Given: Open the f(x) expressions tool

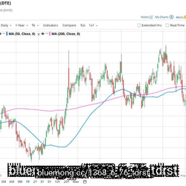Looking at the screenshot, I should 83,25.
